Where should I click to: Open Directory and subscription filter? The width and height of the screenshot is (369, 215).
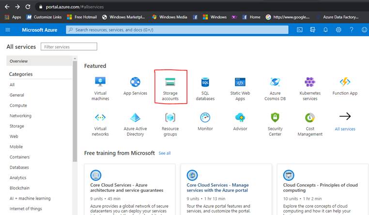[312, 30]
